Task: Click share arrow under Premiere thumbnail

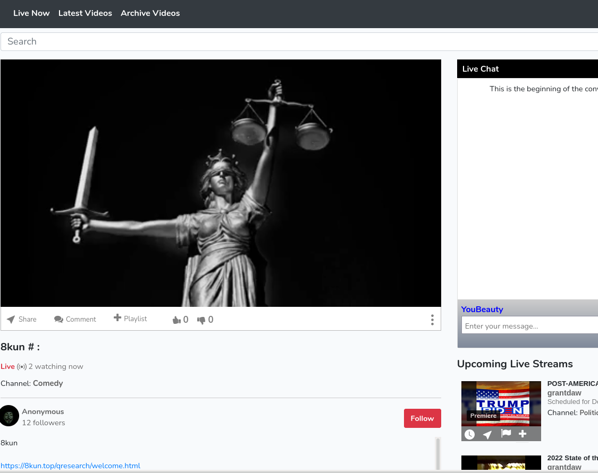Action: (x=487, y=434)
